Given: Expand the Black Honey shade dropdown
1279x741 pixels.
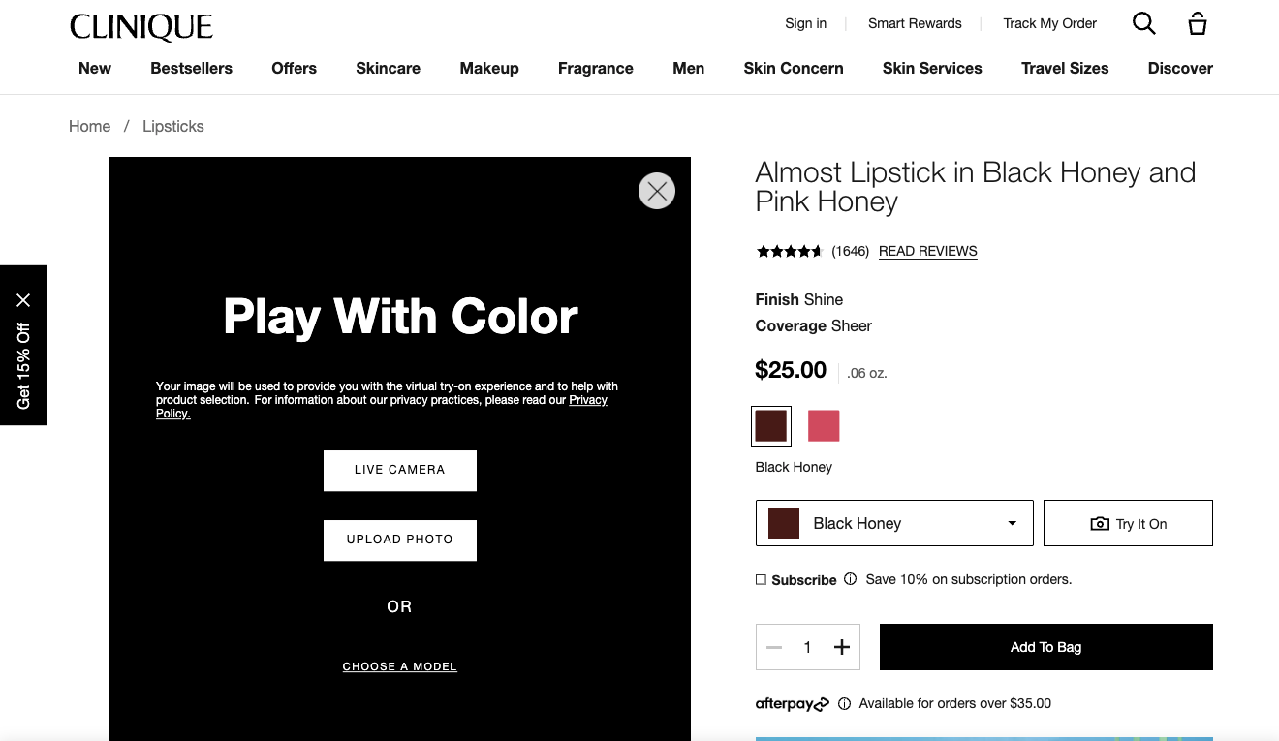Looking at the screenshot, I should pos(894,523).
